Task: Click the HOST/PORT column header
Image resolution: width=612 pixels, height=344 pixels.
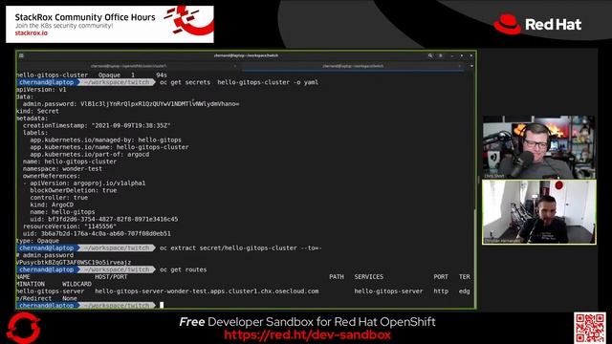Action: point(111,277)
